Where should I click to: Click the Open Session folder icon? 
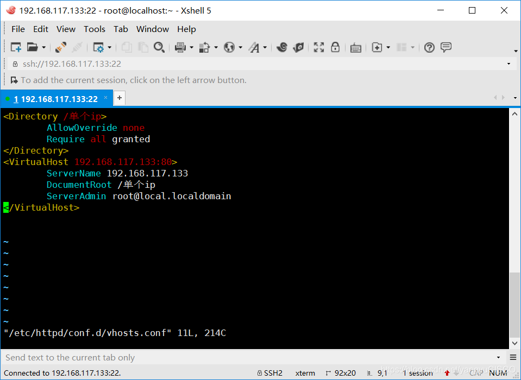pos(32,47)
